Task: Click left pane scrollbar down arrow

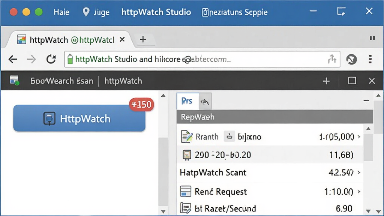Action: click(x=163, y=211)
